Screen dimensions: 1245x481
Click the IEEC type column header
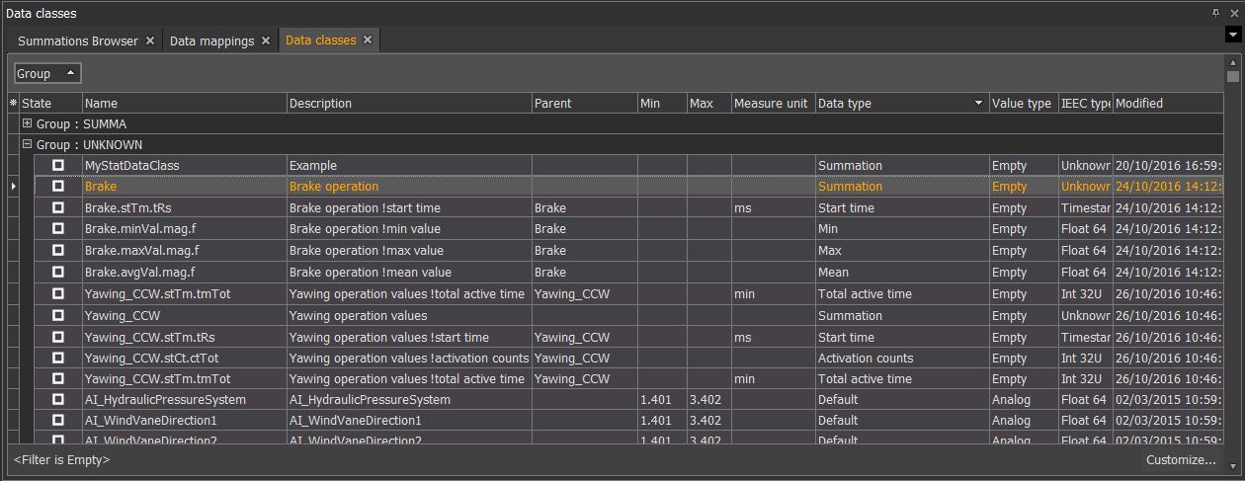[1085, 103]
